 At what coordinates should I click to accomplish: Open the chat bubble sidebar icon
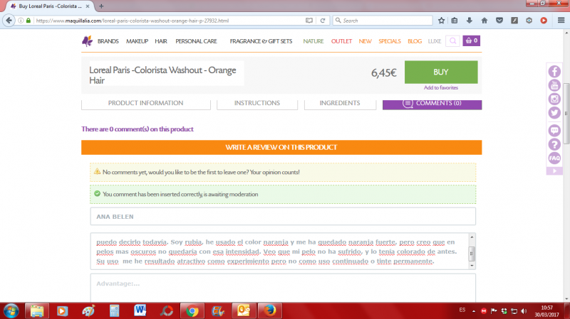click(x=554, y=131)
